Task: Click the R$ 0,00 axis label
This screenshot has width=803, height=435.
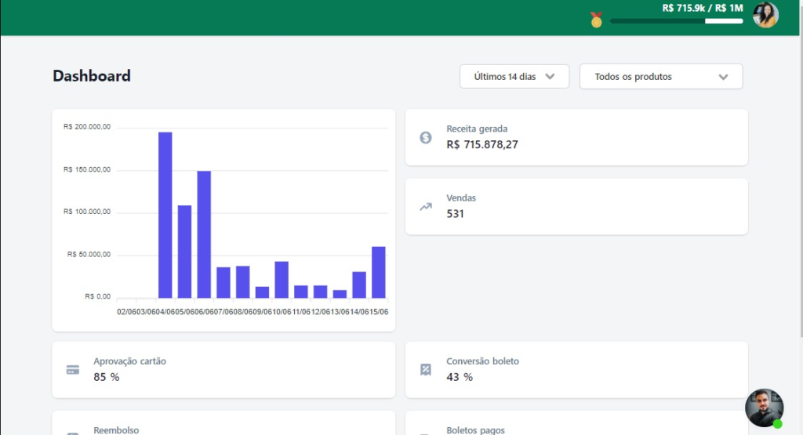Action: tap(97, 296)
